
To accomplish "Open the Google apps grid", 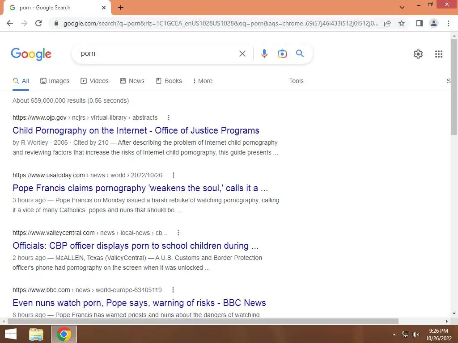I will point(438,54).
